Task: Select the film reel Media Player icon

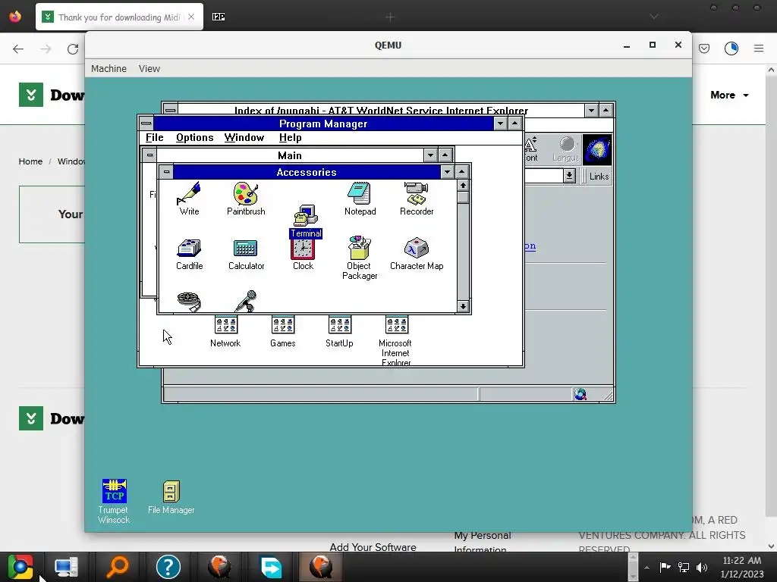Action: click(x=189, y=302)
